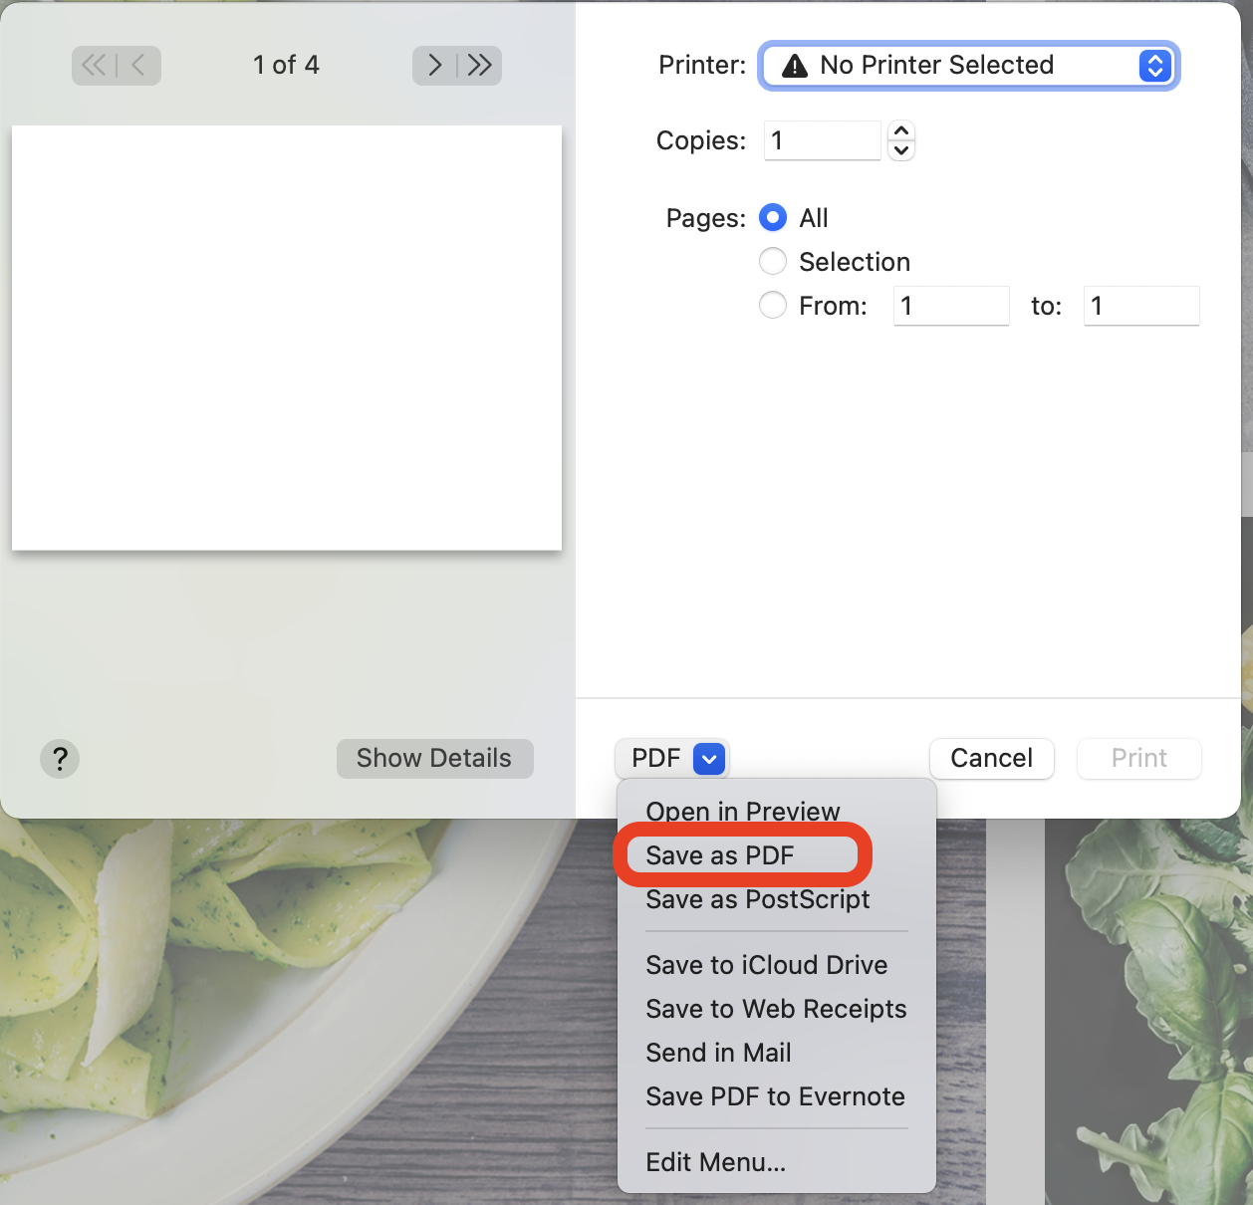Choose Save to iCloud Drive
1253x1205 pixels.
tap(767, 965)
